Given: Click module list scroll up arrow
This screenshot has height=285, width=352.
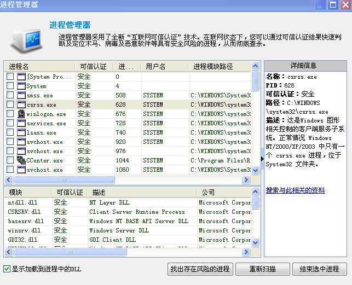Looking at the screenshot, I should [256, 191].
